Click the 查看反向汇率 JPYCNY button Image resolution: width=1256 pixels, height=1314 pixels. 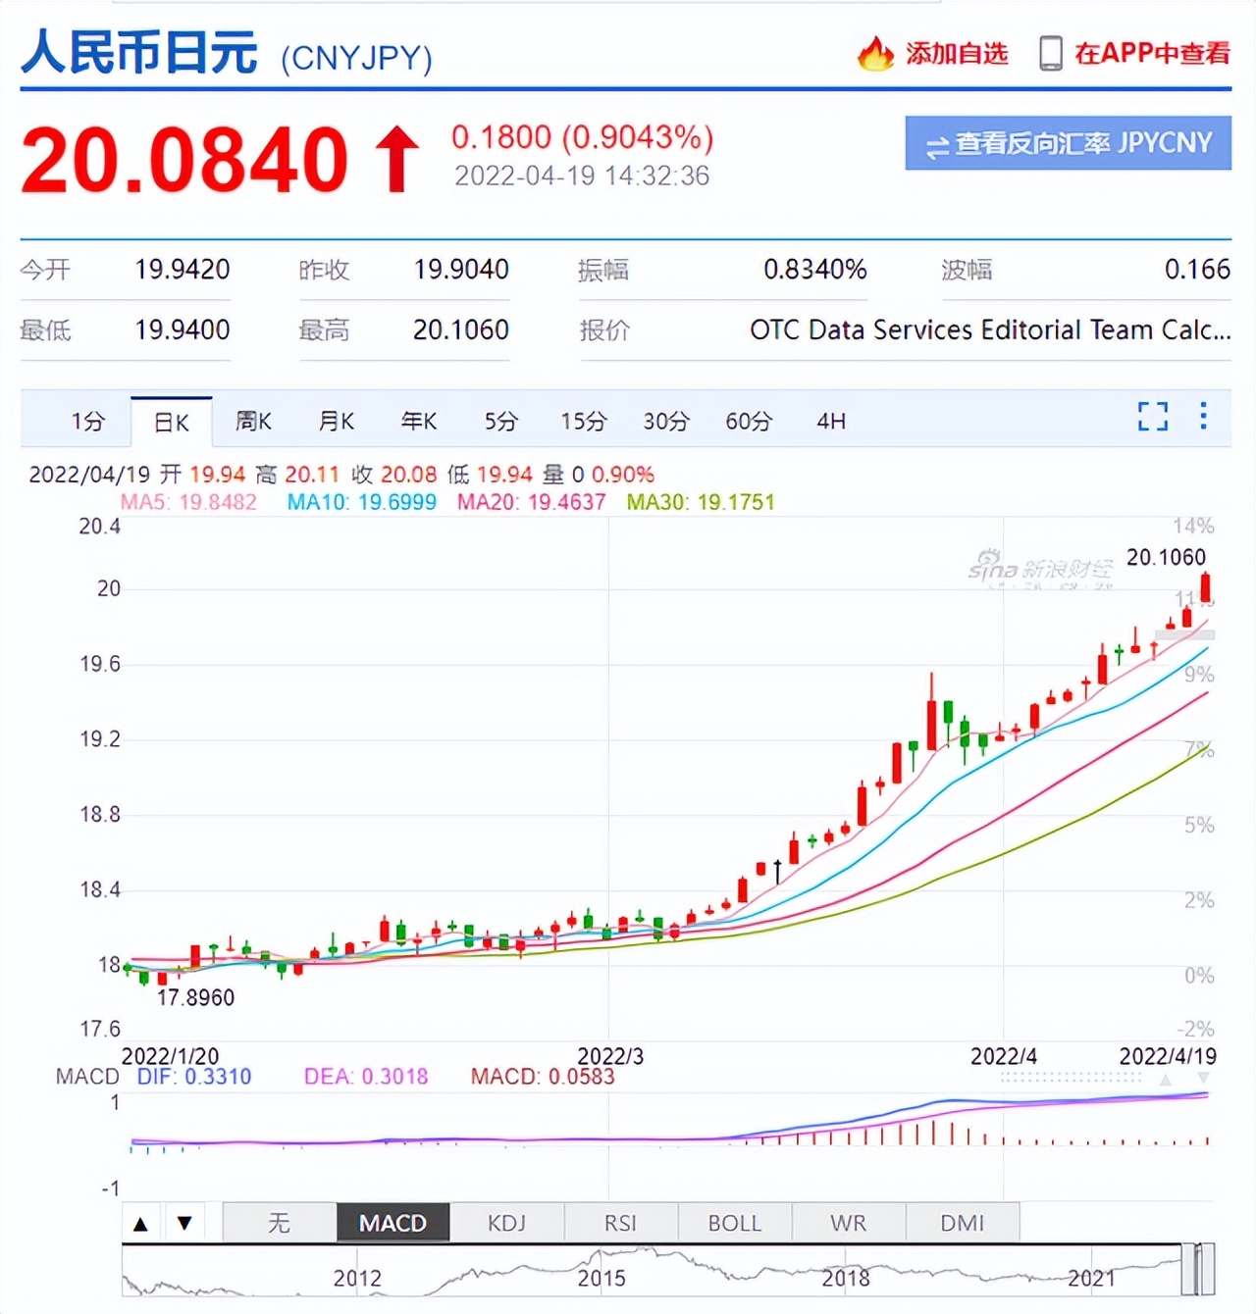point(1069,143)
